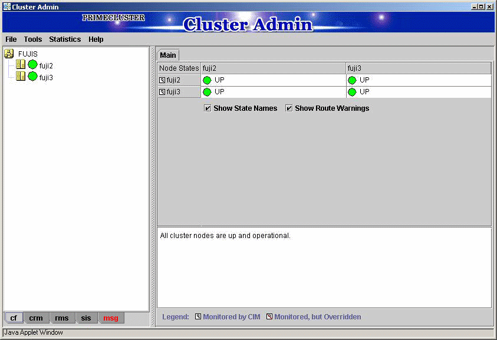Screen dimensions: 497x340
Task: Switch to the crm tab
Action: click(x=36, y=318)
